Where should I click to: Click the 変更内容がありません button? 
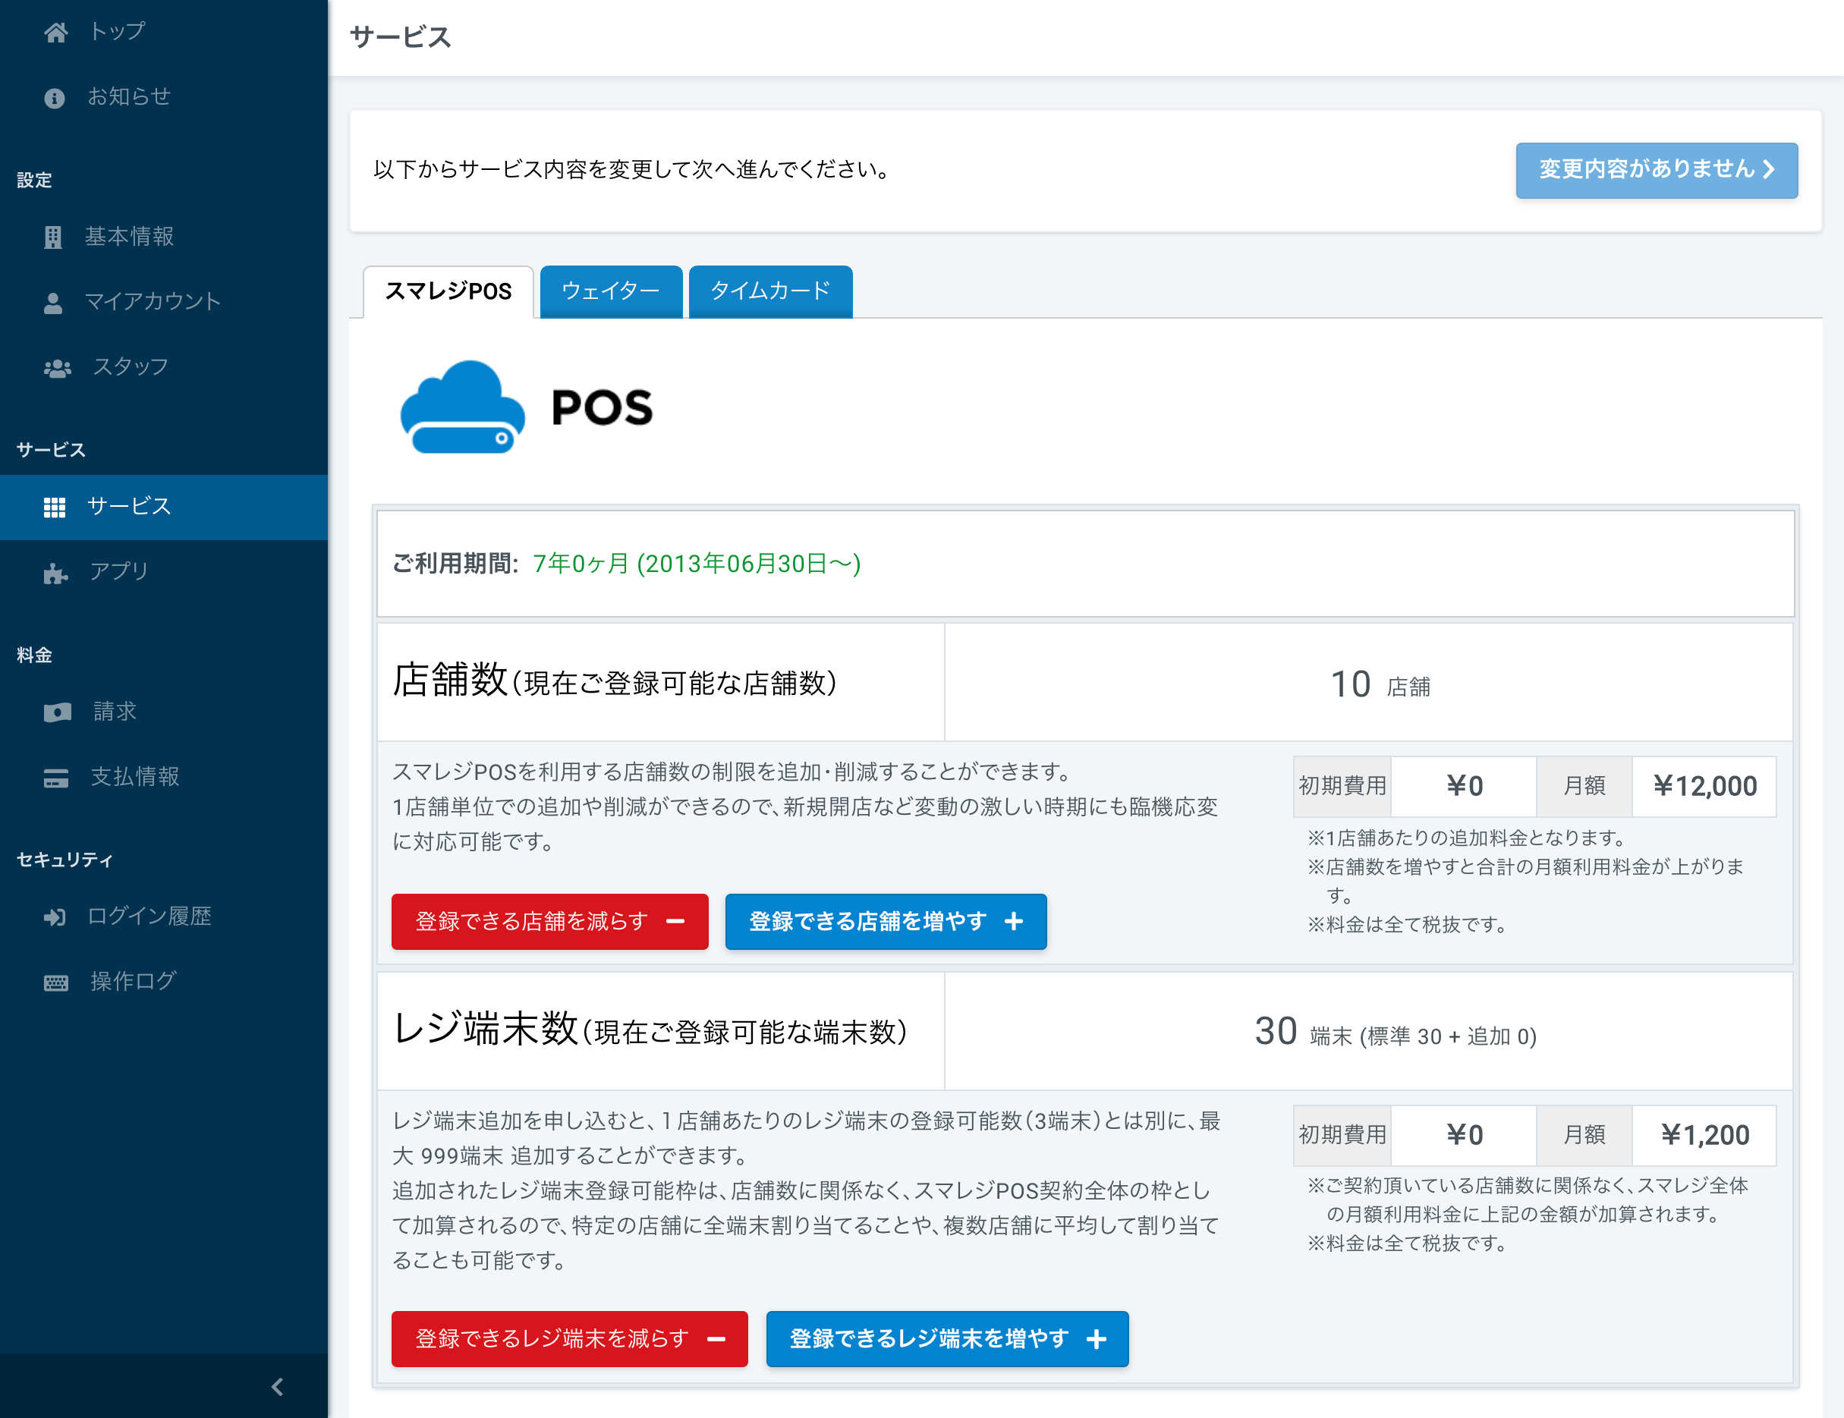[x=1656, y=170]
